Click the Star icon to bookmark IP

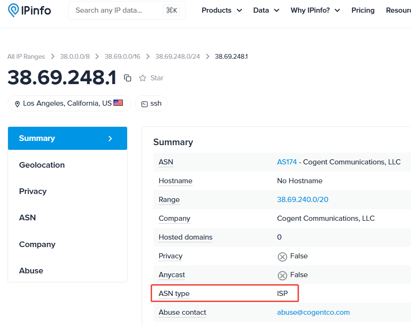[x=143, y=78]
